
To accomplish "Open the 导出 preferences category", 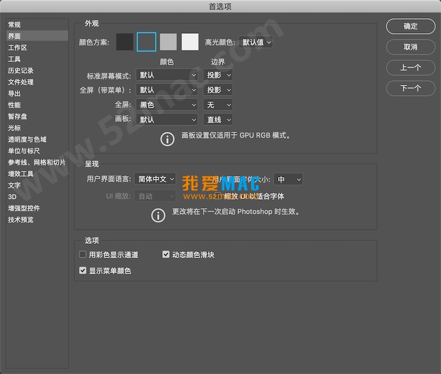I will (x=37, y=93).
